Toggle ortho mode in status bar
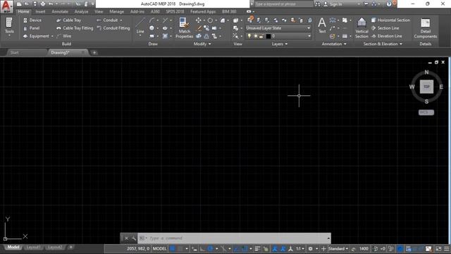451x254 pixels. (x=202, y=248)
